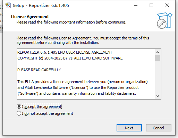
Task: Click the "Setup - Reportizer 6.6.1.405" title bar
Action: pos(41,6)
